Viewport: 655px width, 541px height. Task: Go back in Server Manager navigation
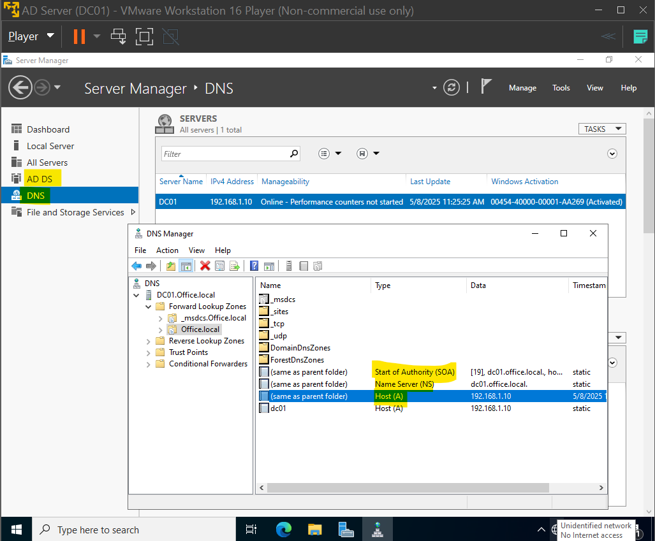point(20,88)
